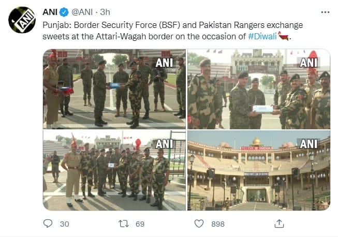View the bottom-right stadium gate photo

click(259, 170)
